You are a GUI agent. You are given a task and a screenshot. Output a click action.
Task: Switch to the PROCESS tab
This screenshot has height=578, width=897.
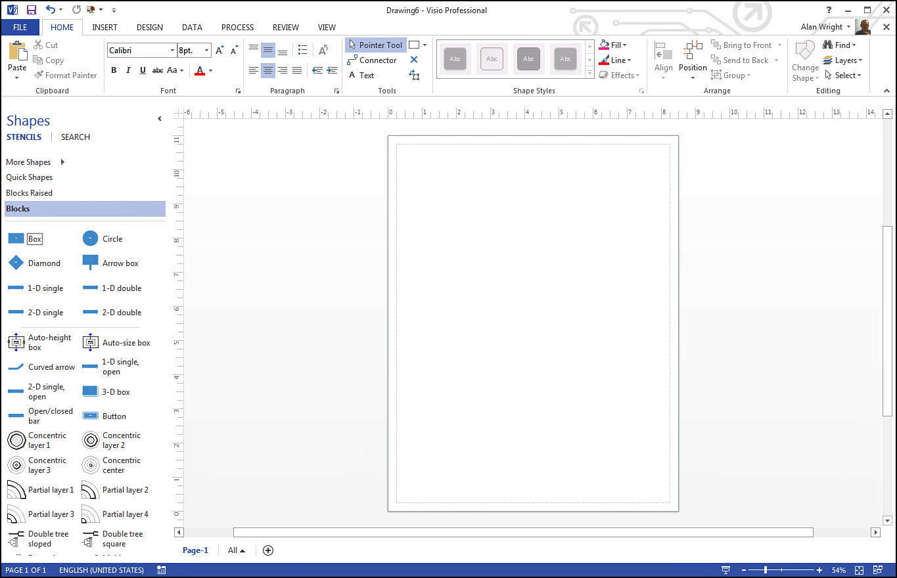237,27
